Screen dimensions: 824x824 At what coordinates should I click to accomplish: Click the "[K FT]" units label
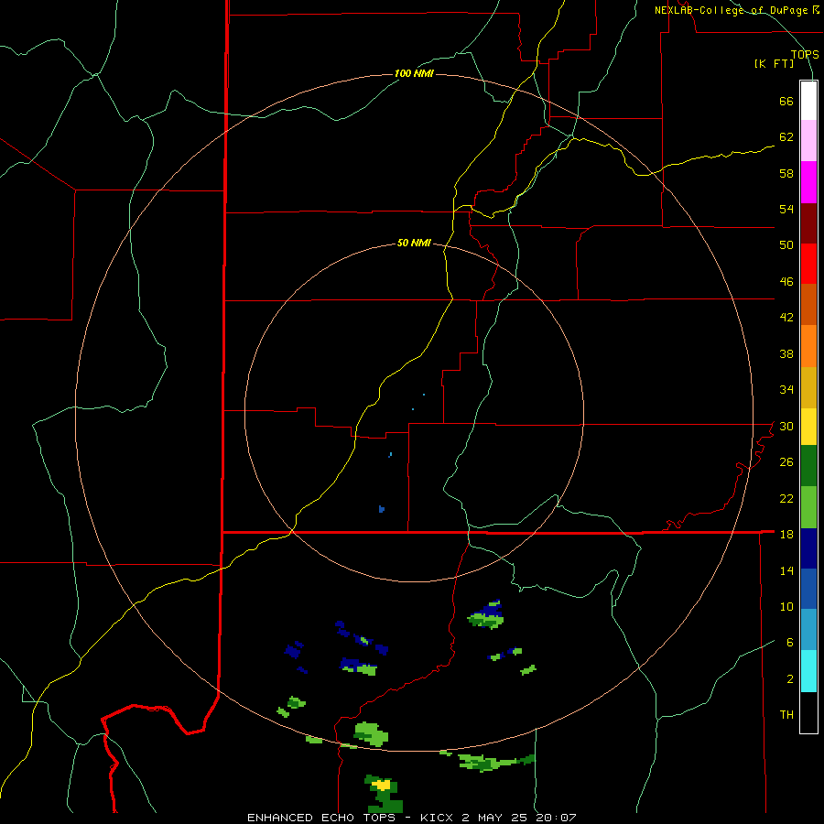pyautogui.click(x=774, y=63)
